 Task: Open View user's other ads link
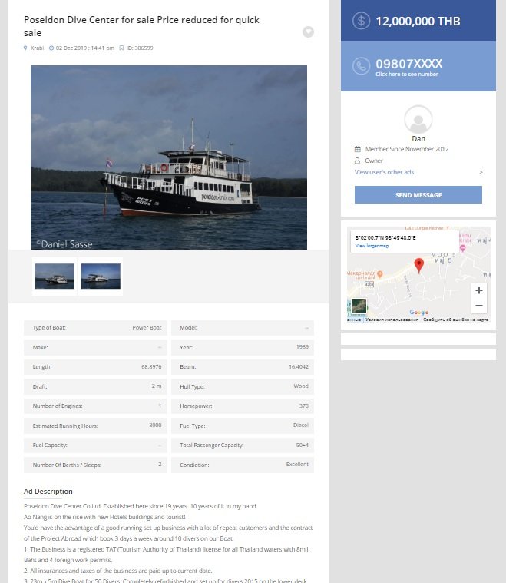(x=384, y=172)
